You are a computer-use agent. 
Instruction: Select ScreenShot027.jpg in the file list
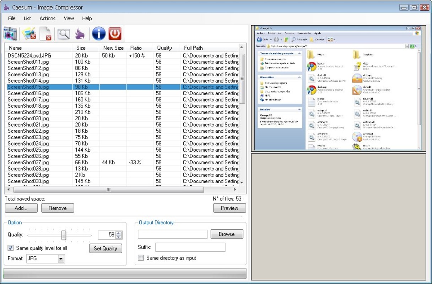pyautogui.click(x=28, y=162)
